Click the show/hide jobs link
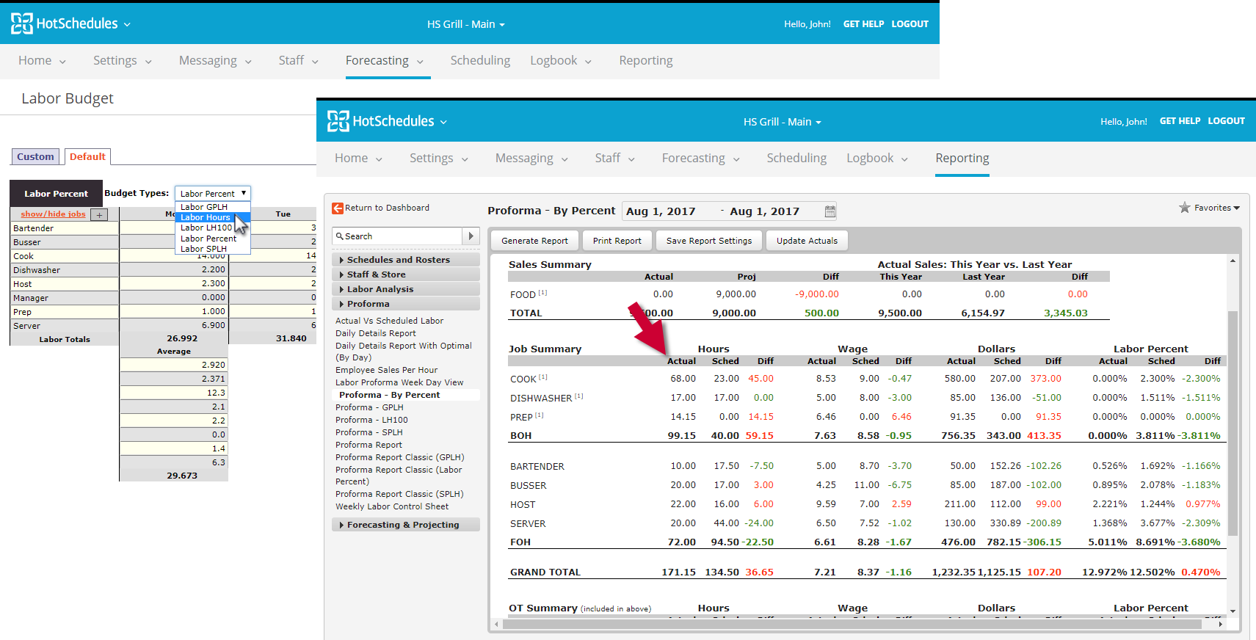Screen dimensions: 1256x640 [53, 214]
